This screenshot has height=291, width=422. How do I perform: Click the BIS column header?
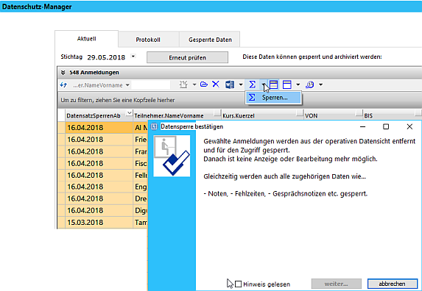[x=368, y=115]
